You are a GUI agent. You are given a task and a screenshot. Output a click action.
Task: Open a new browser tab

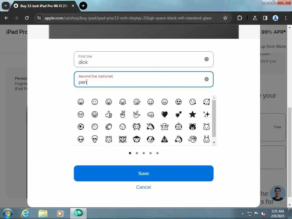(83, 6)
